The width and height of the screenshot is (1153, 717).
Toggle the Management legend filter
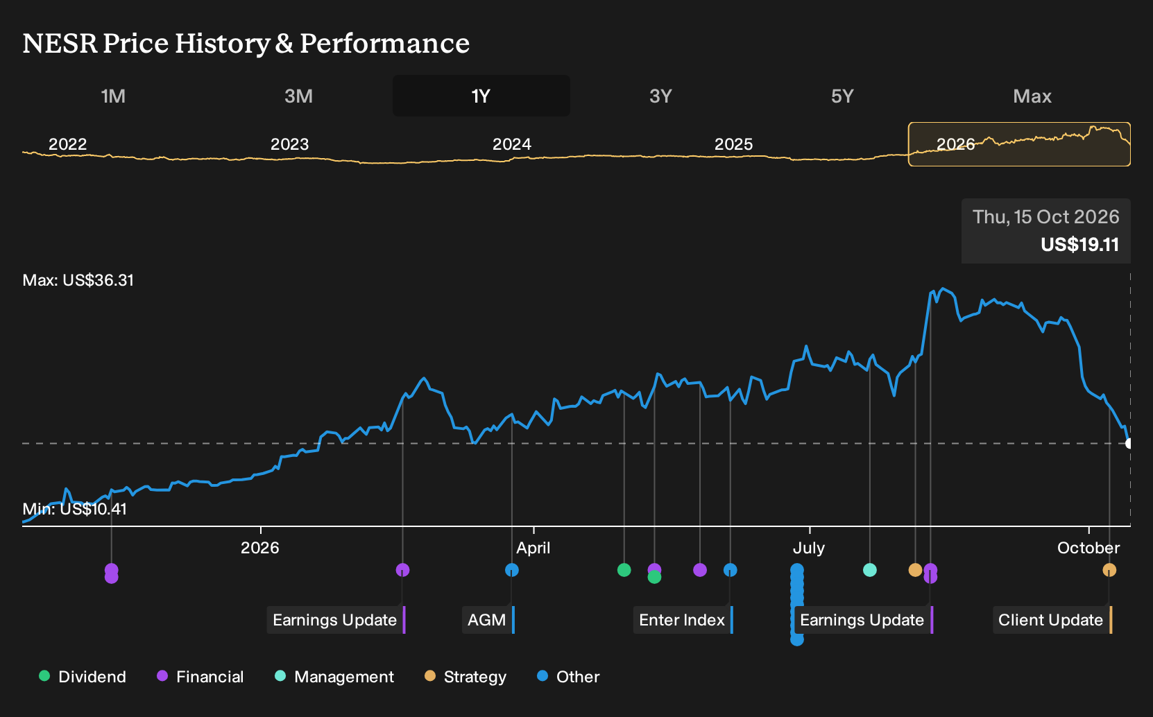334,677
